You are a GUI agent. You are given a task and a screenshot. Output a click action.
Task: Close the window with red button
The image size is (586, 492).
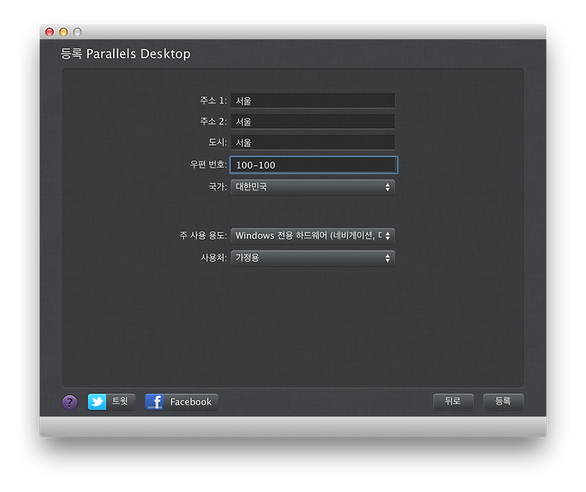[50, 32]
